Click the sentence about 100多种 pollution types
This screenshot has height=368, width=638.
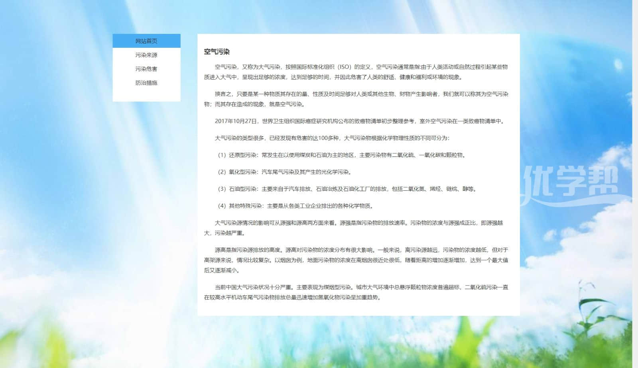tap(332, 138)
